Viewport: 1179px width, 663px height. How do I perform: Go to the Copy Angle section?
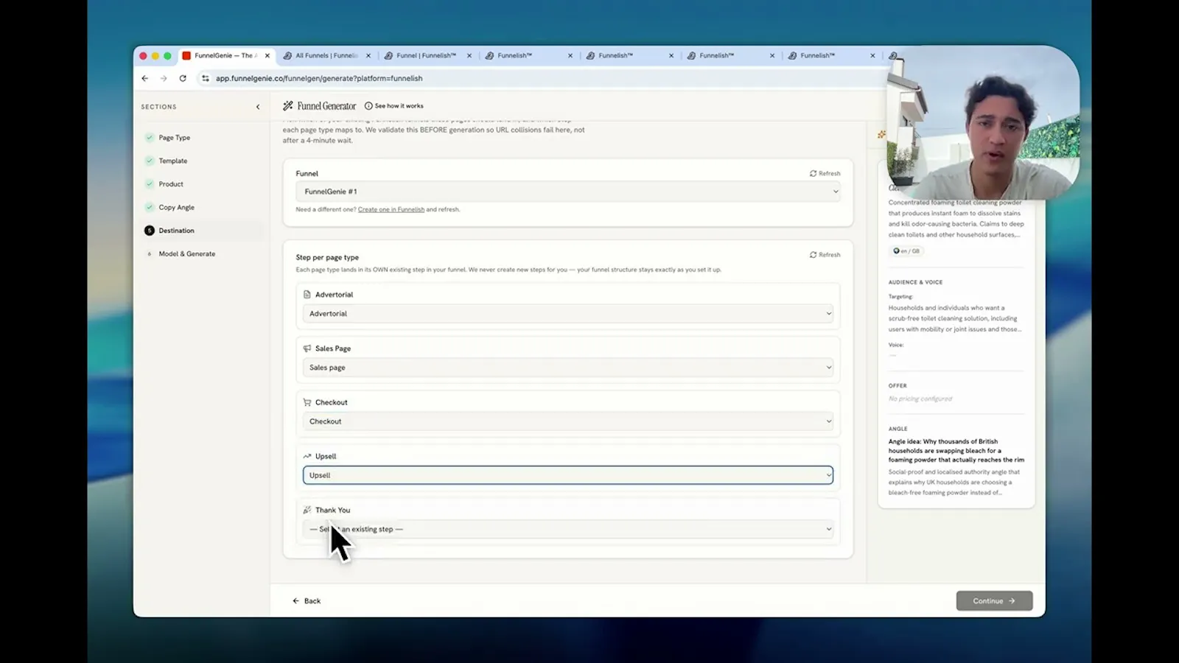pyautogui.click(x=177, y=207)
